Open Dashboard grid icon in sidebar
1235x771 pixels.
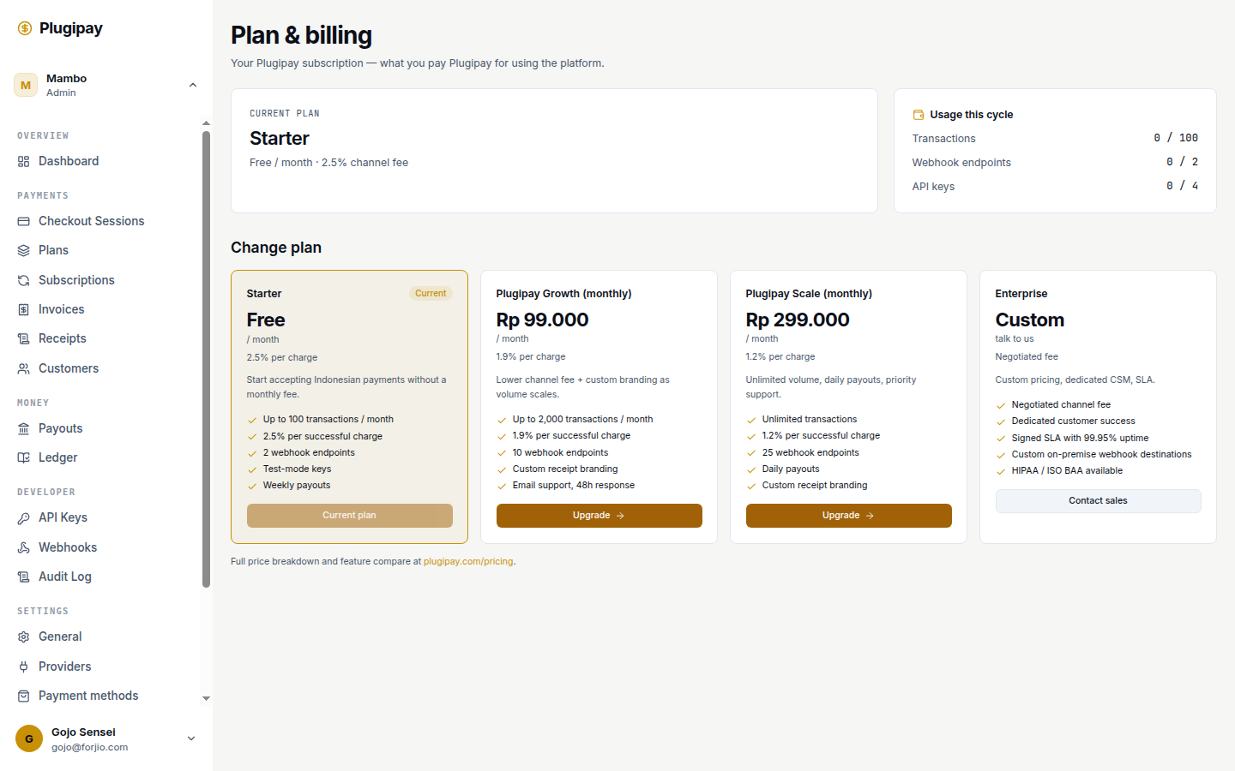(x=23, y=161)
